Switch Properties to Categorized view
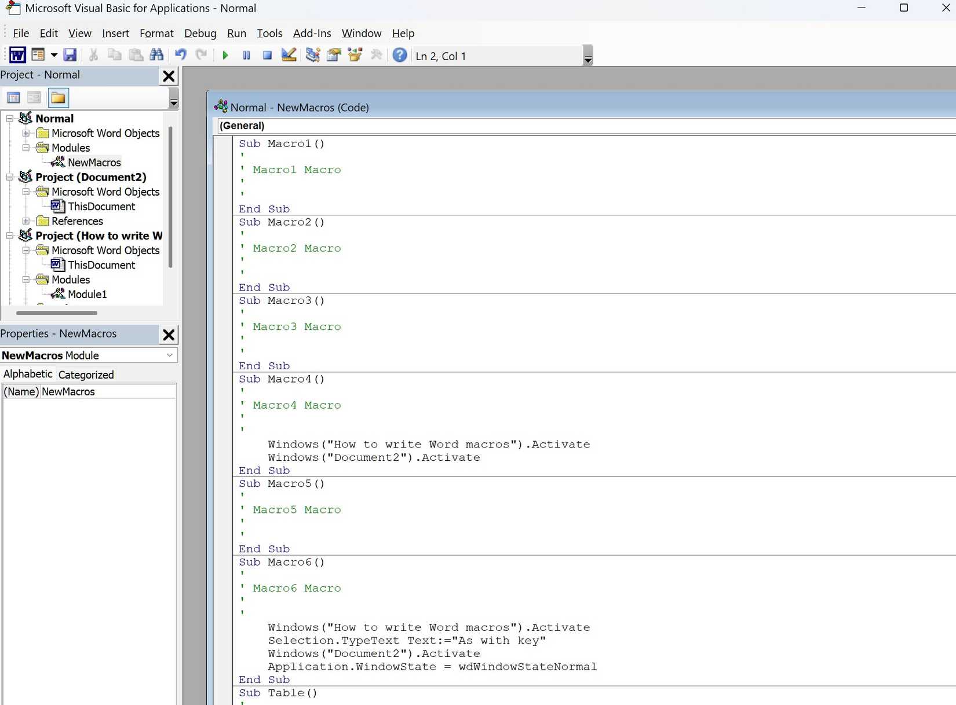This screenshot has height=705, width=956. point(86,374)
